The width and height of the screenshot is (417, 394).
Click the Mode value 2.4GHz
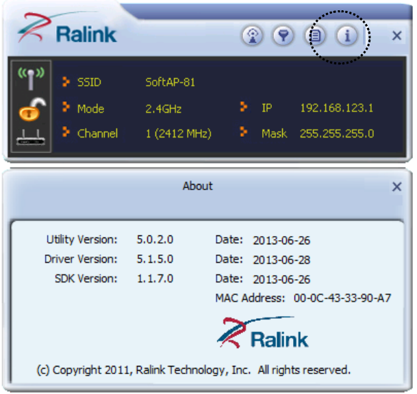pyautogui.click(x=163, y=109)
